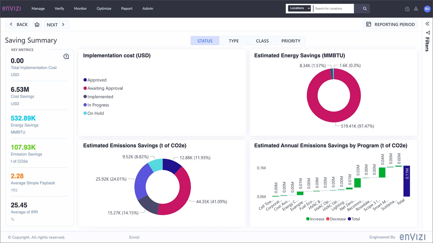This screenshot has width=433, height=243.
Task: Open the BV user avatar
Action: (x=427, y=9)
